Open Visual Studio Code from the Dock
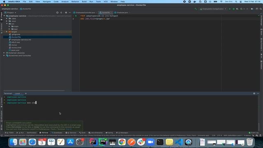 click(x=179, y=142)
